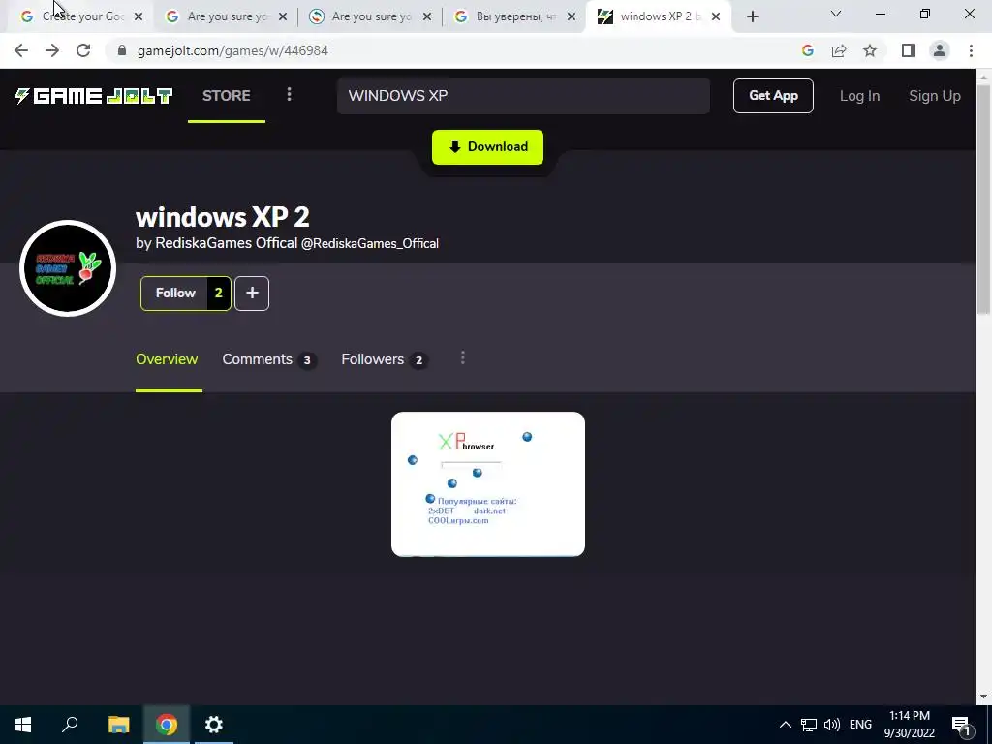Click the WINDOWS XP search field
Screen dimensions: 992x744
tap(523, 96)
